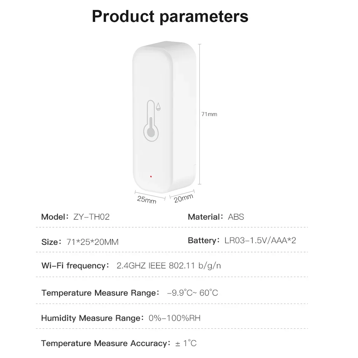Select the 71*25*20MM size value
The height and width of the screenshot is (358, 358).
pyautogui.click(x=92, y=242)
